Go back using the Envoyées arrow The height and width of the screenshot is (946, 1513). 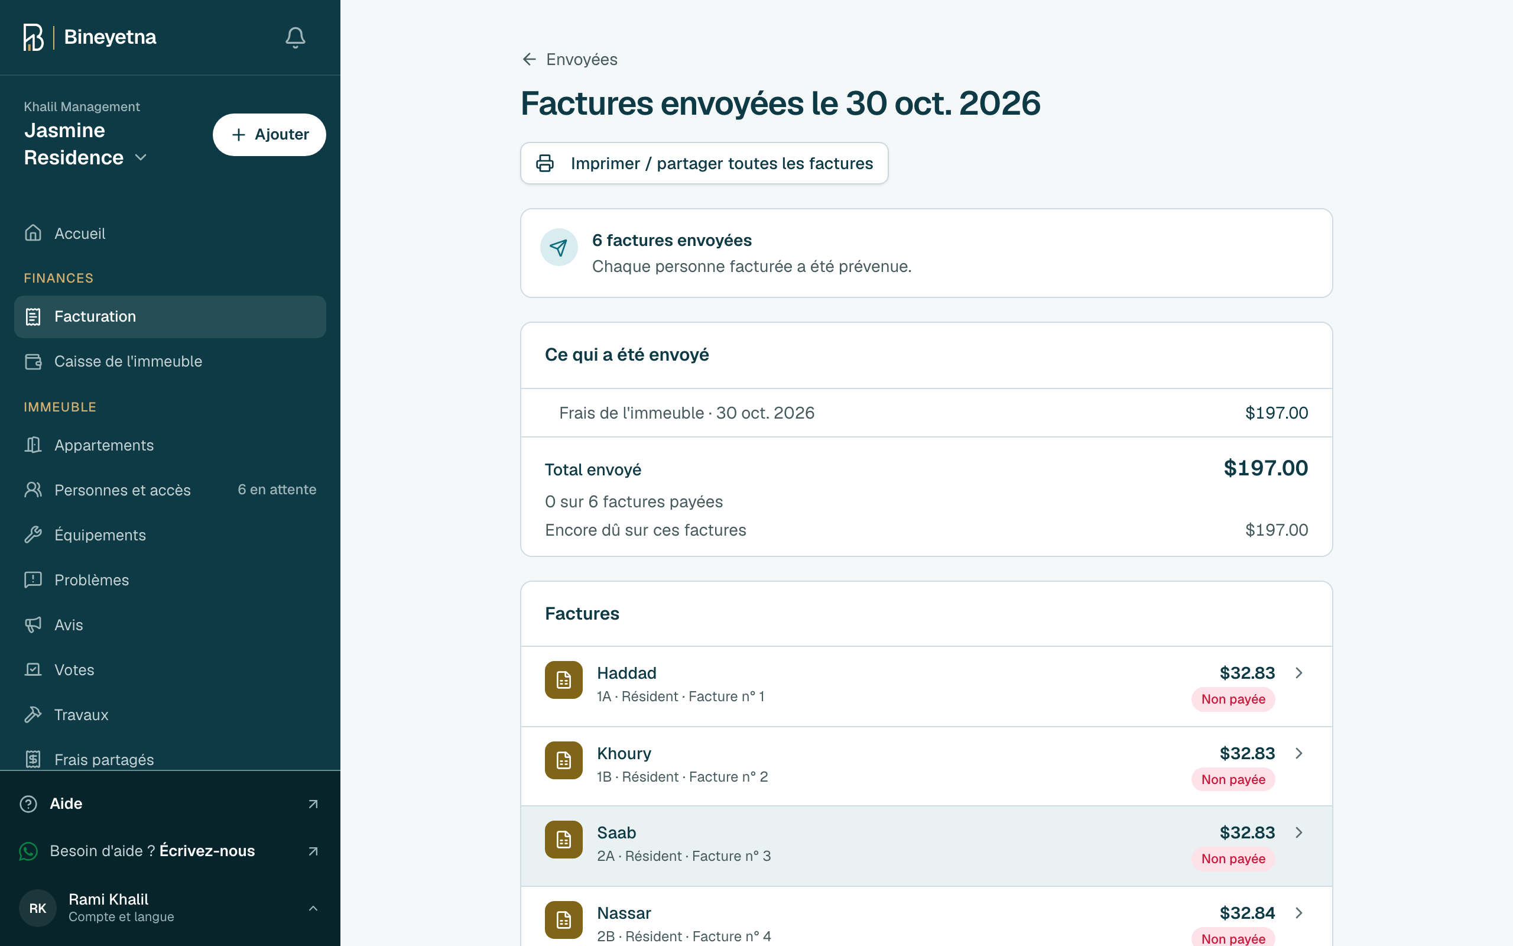pos(529,60)
